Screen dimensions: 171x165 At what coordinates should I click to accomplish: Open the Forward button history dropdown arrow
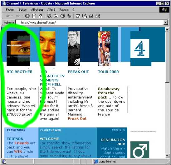[x=22, y=16]
